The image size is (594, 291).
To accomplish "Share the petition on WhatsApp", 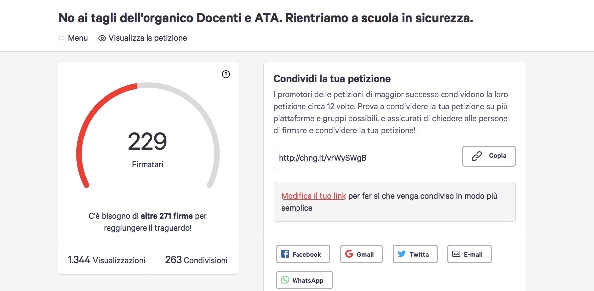I will tap(304, 280).
